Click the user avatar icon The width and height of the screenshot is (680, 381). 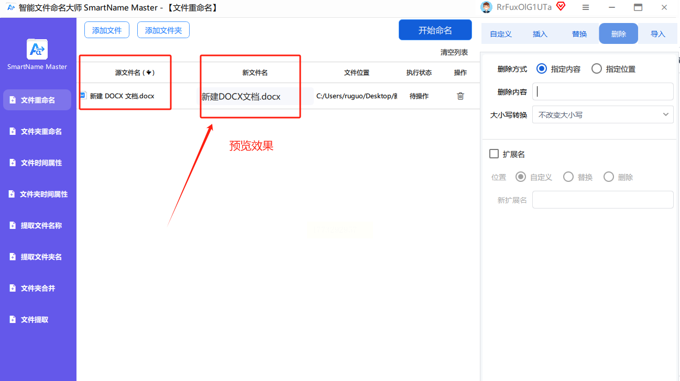[x=487, y=7]
